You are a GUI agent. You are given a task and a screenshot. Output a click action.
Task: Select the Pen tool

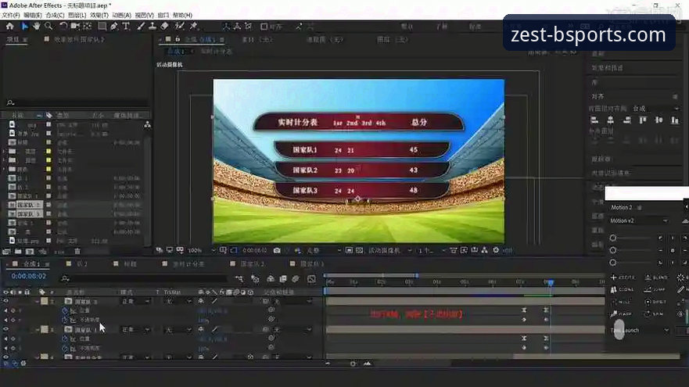(114, 27)
